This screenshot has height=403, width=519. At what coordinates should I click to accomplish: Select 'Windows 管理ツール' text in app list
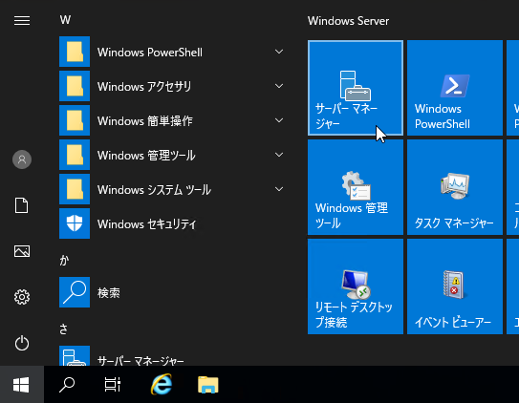point(146,155)
